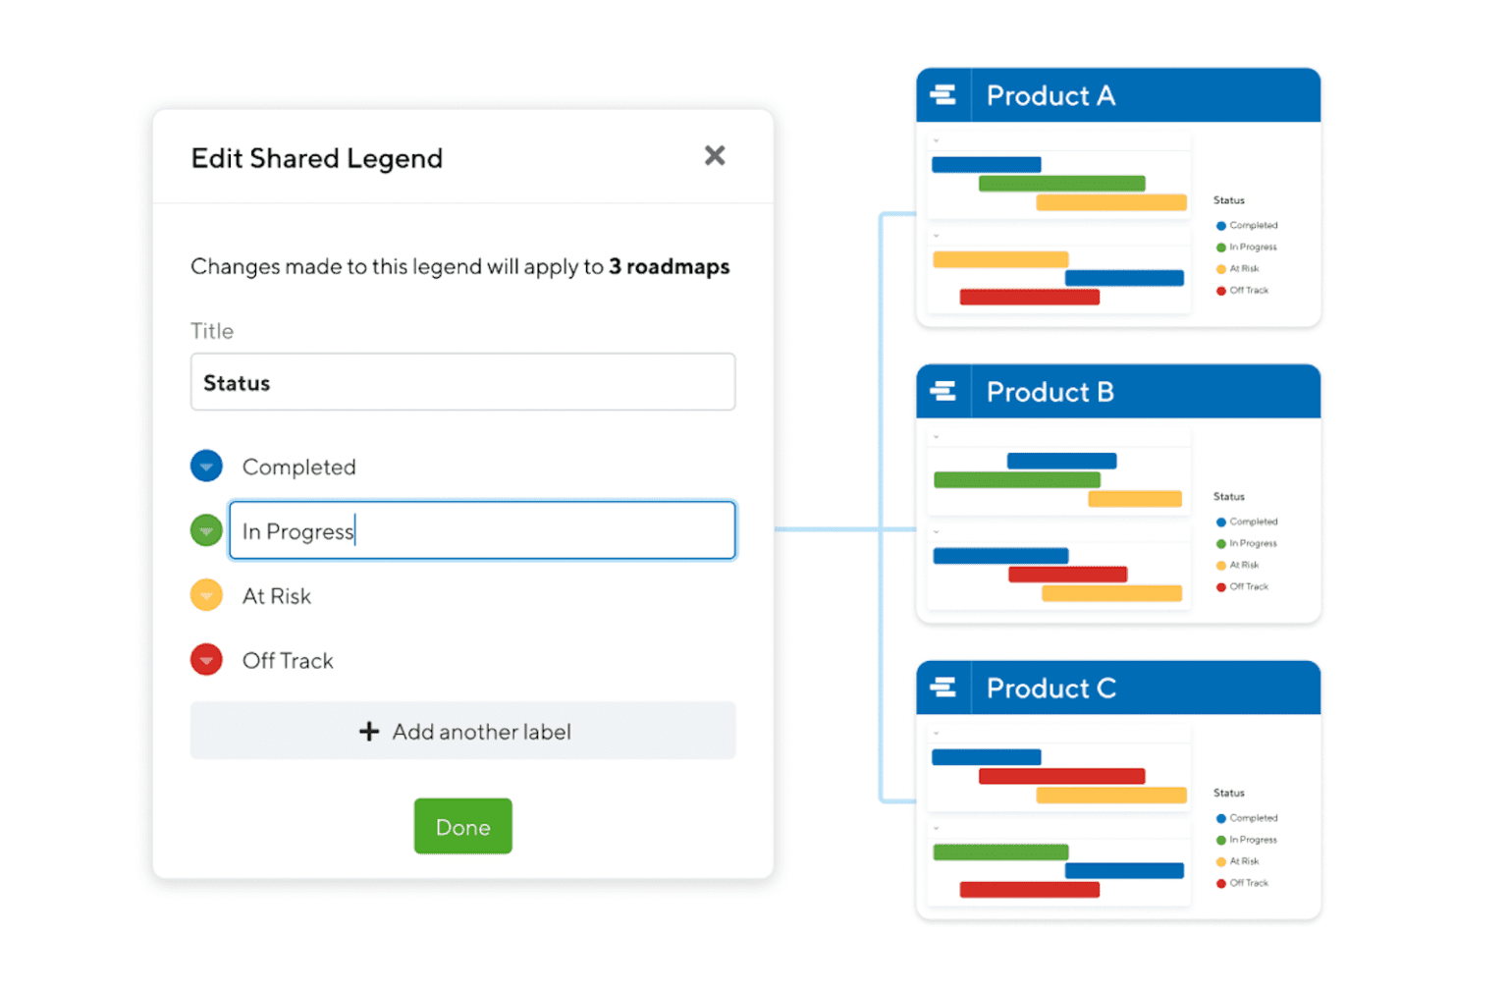Click the green In Progress dot in Product B legend
This screenshot has height=990, width=1508.
coord(1220,543)
